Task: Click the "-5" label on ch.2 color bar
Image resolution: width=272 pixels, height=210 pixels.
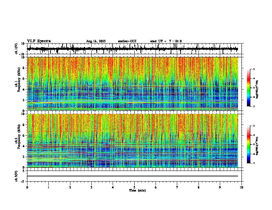Action: point(253,144)
